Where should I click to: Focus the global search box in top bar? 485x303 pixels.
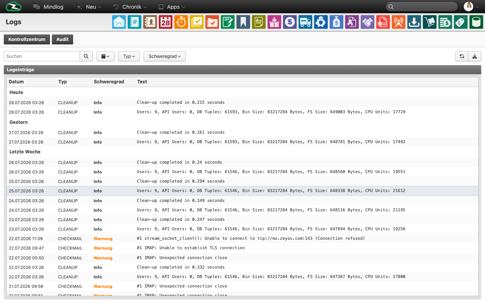422,7
